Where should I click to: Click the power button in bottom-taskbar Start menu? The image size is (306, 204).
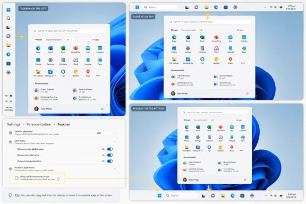pos(245,180)
